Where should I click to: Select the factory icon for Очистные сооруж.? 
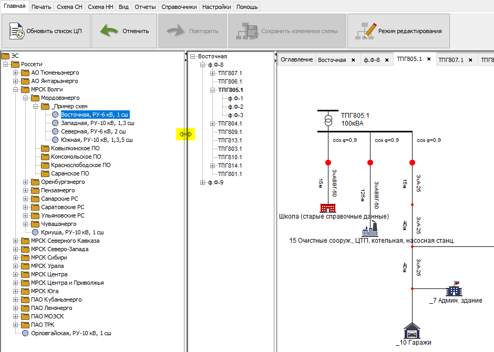[370, 229]
